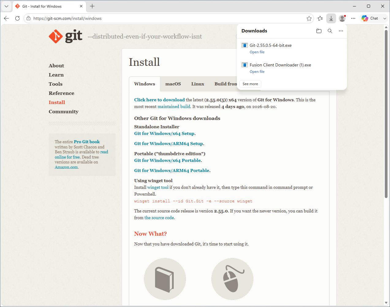This screenshot has height=307, width=390.
Task: Download Git for Windows/ARM64 Setup
Action: click(x=168, y=144)
